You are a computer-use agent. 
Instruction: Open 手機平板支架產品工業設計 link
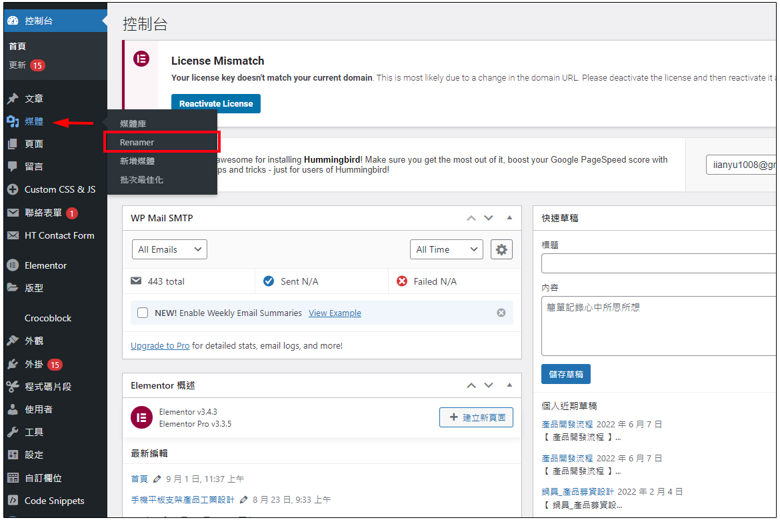click(x=183, y=499)
